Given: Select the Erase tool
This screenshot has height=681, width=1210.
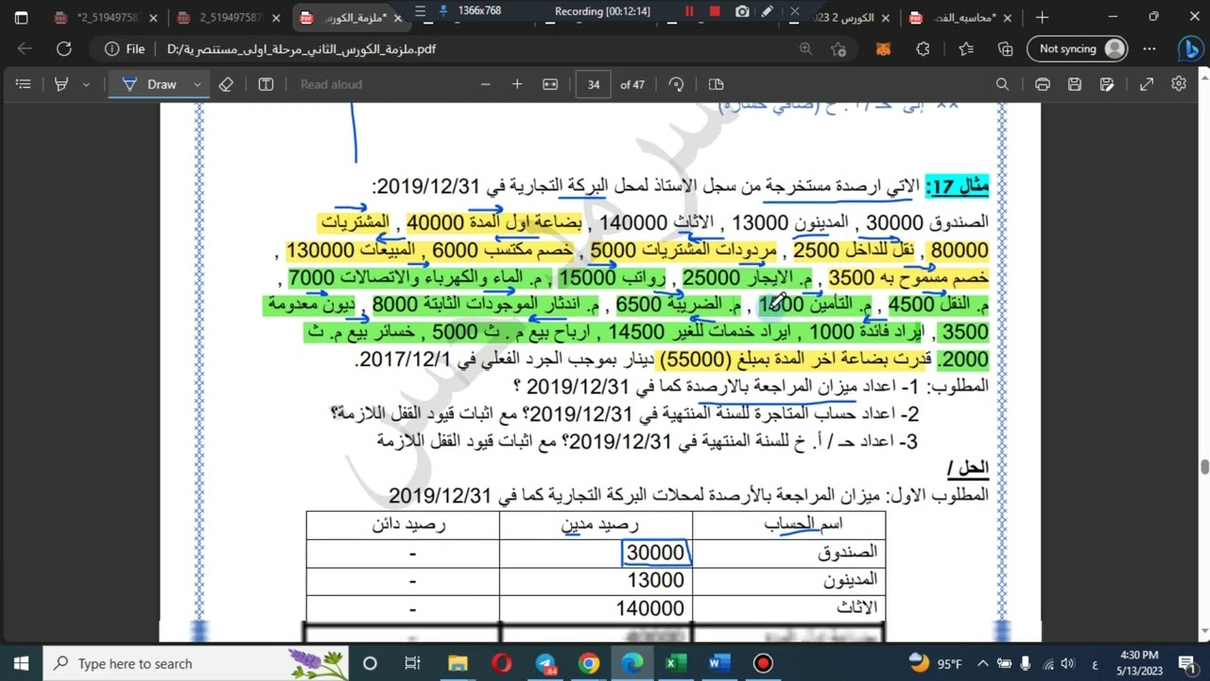Looking at the screenshot, I should coord(225,84).
